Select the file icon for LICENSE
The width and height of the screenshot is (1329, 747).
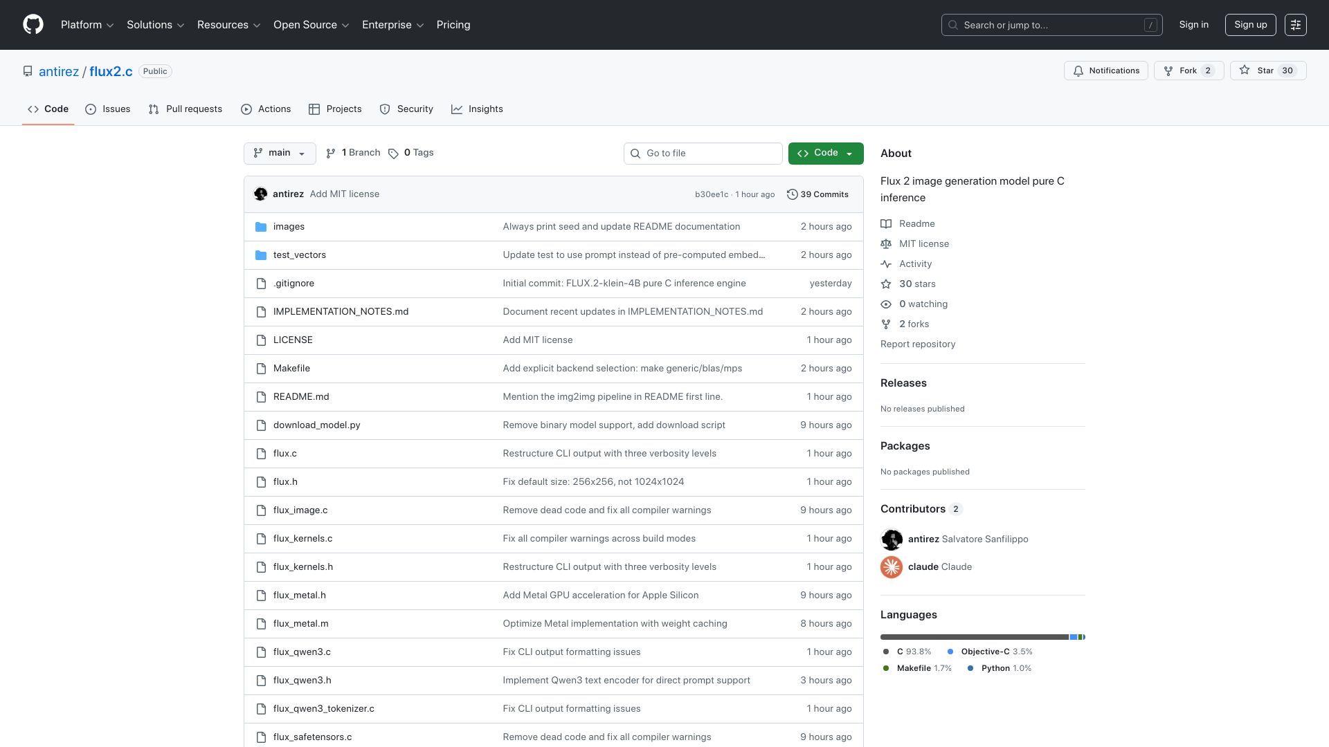(261, 340)
